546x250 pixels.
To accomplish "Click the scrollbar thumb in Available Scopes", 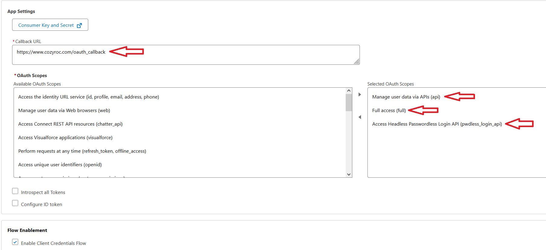I will 349,102.
